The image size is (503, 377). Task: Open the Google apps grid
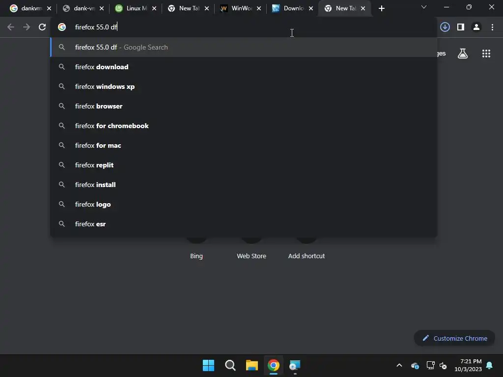[x=486, y=54]
